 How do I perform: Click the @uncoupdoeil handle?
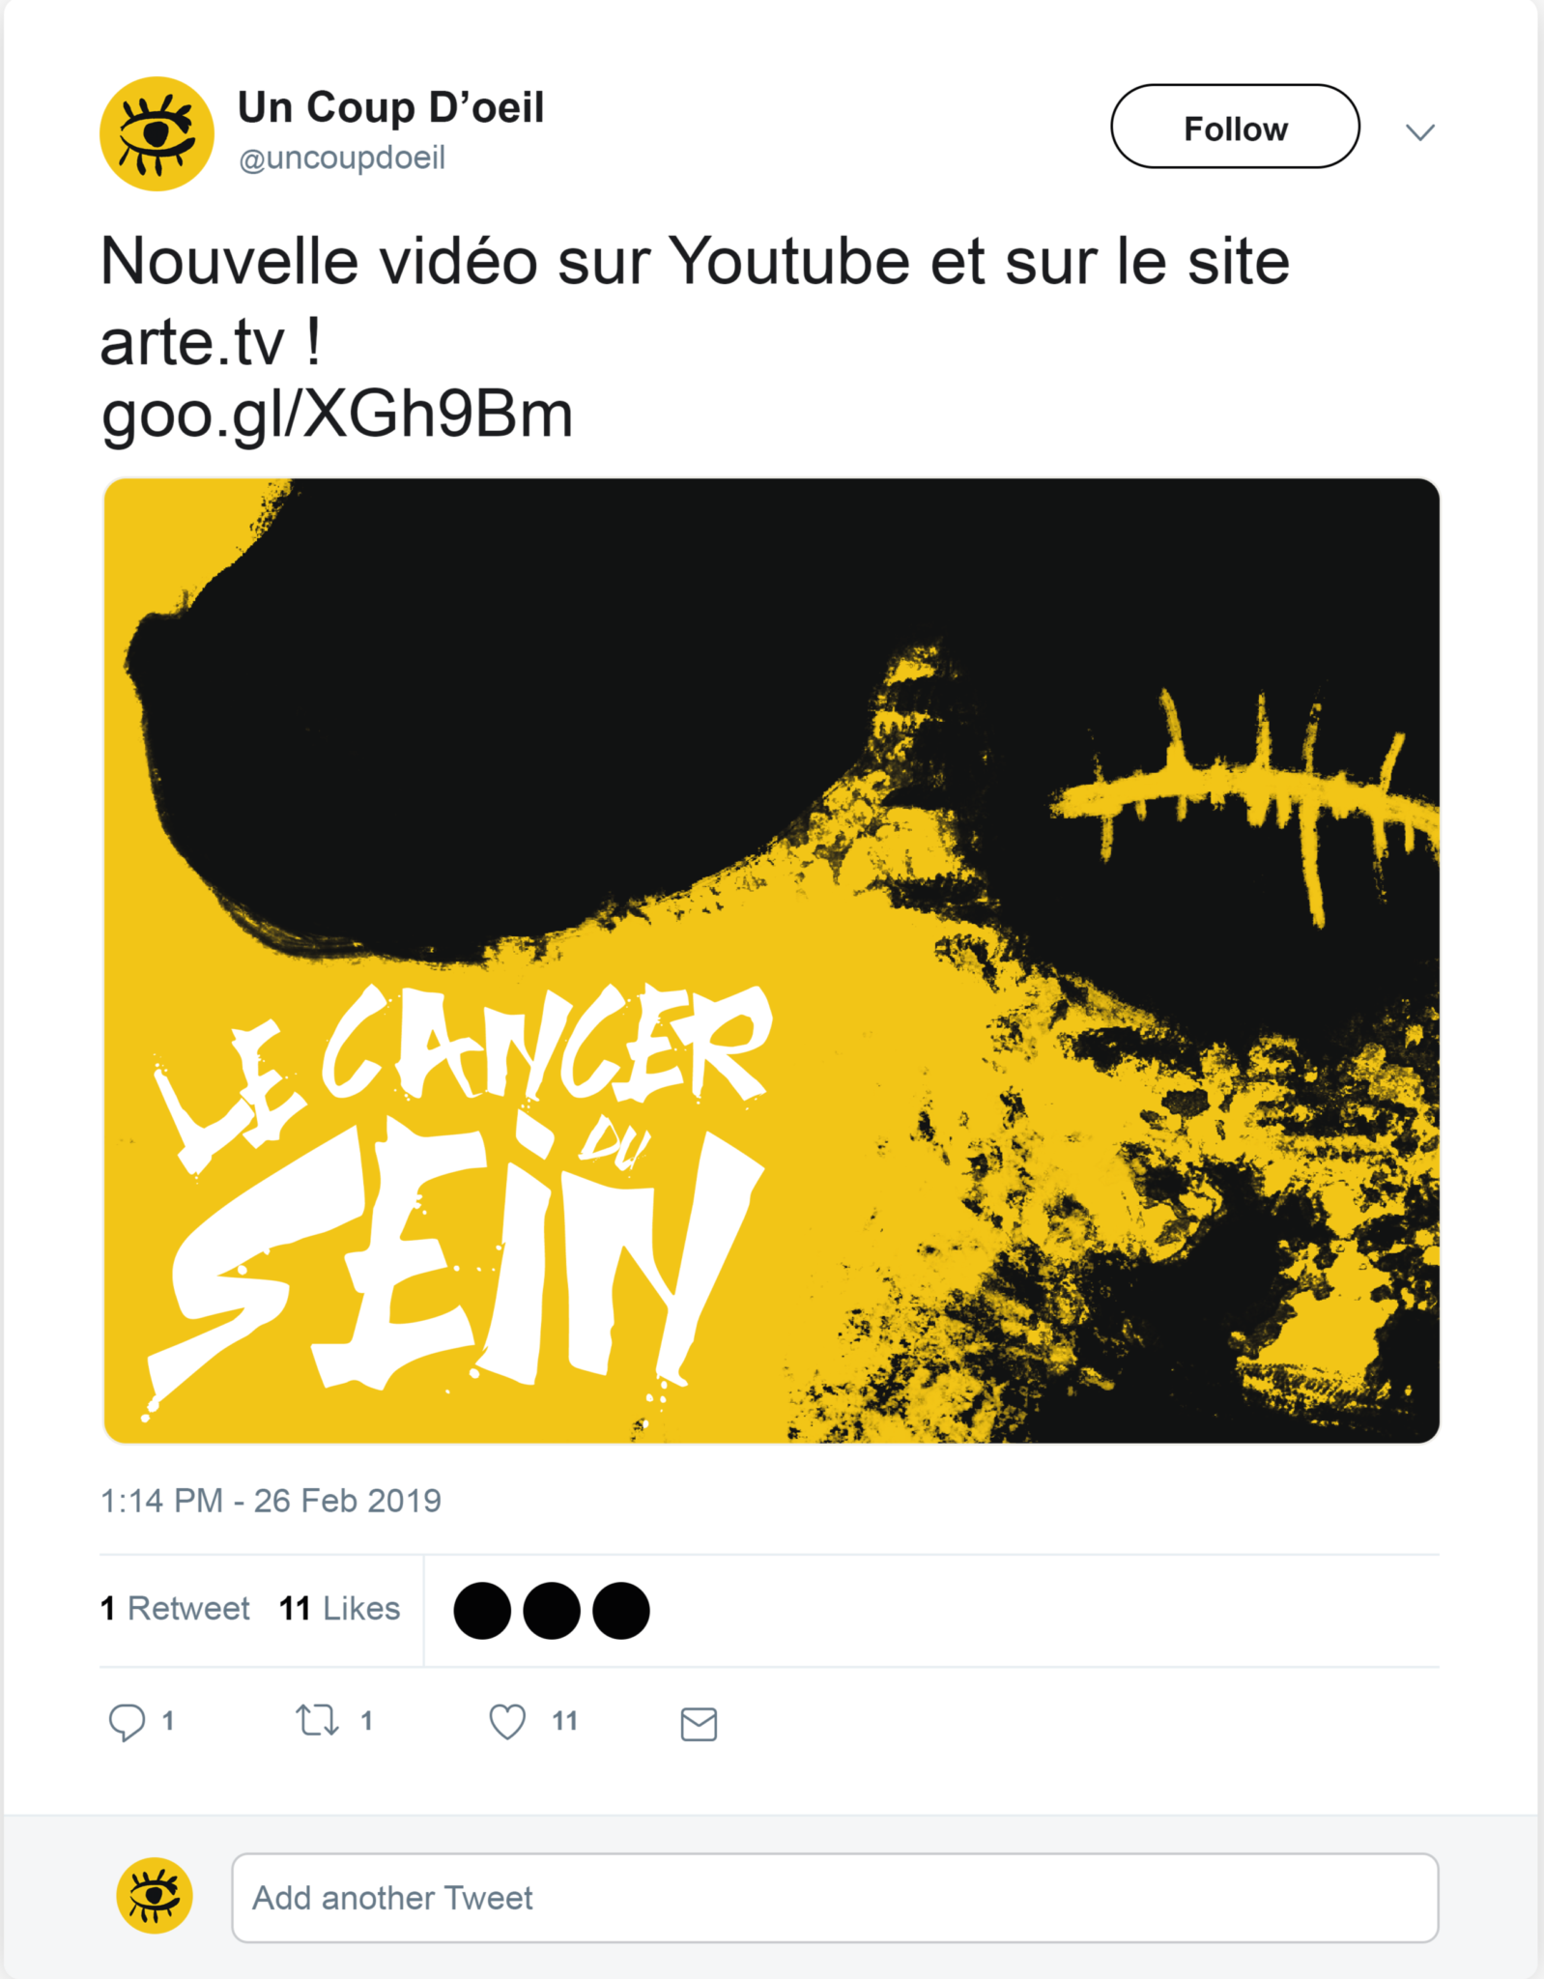[x=342, y=158]
